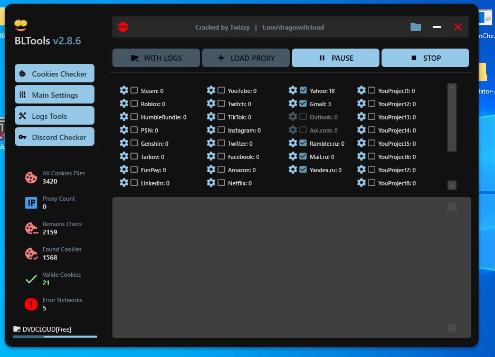Open the Discord Checker tab
The image size is (495, 357).
pos(55,137)
